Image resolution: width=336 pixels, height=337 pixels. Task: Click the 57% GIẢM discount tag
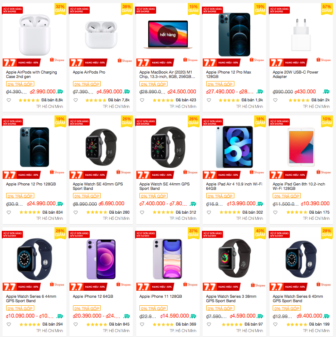point(327,9)
